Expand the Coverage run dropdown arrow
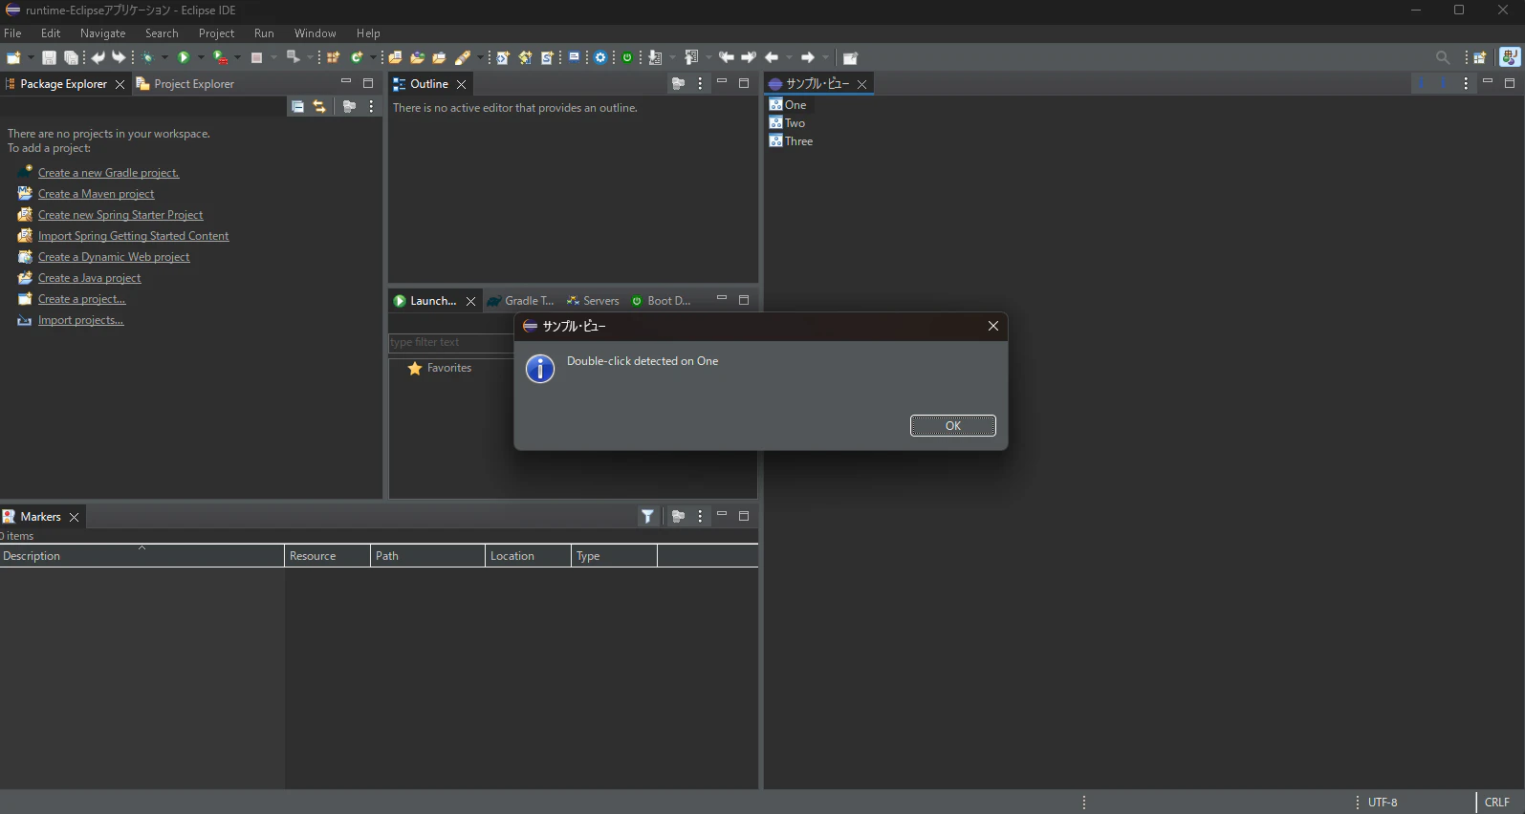 click(237, 58)
